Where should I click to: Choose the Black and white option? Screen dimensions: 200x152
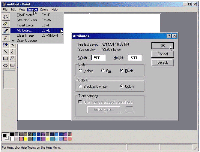[80, 87]
